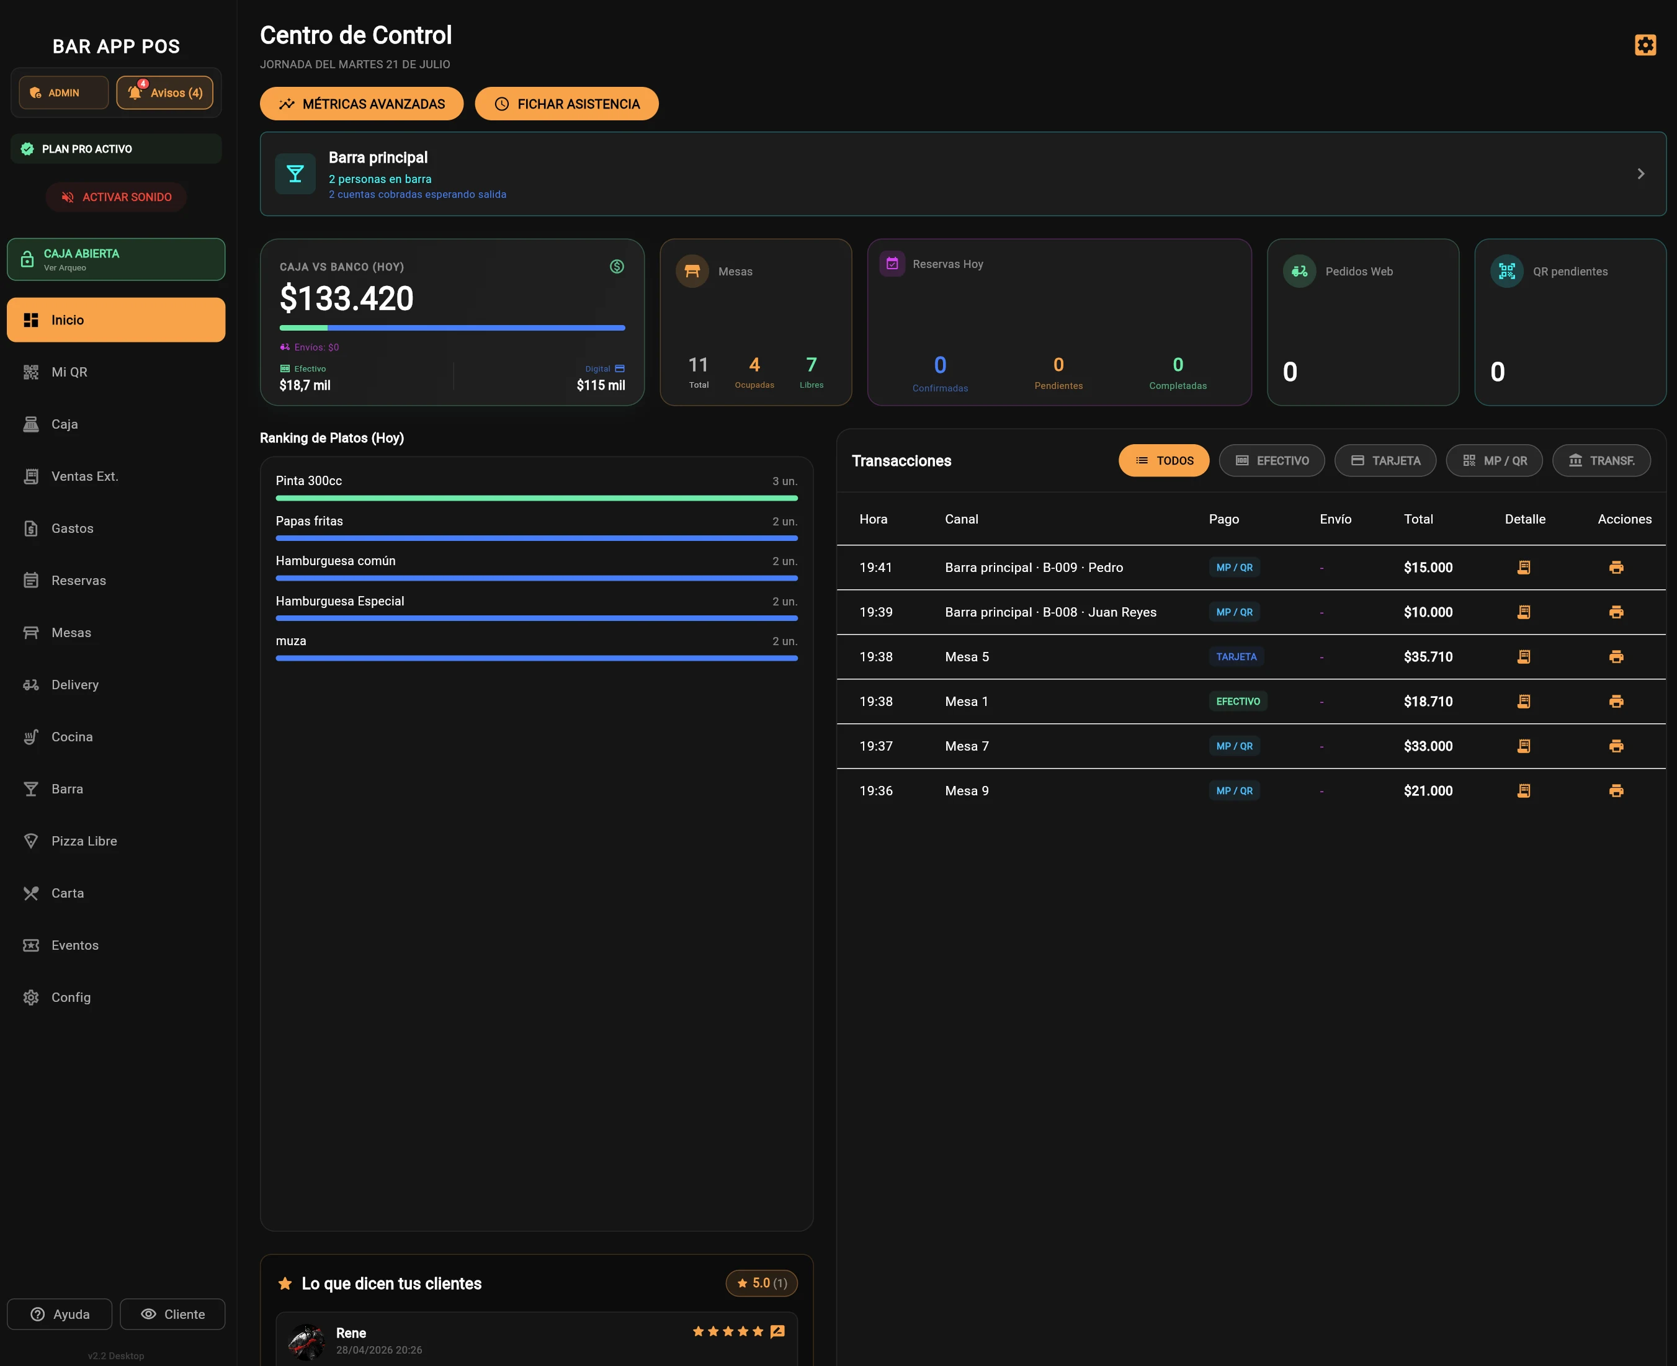This screenshot has width=1677, height=1366.
Task: Click Pinta 300cc ranking bar
Action: click(537, 498)
